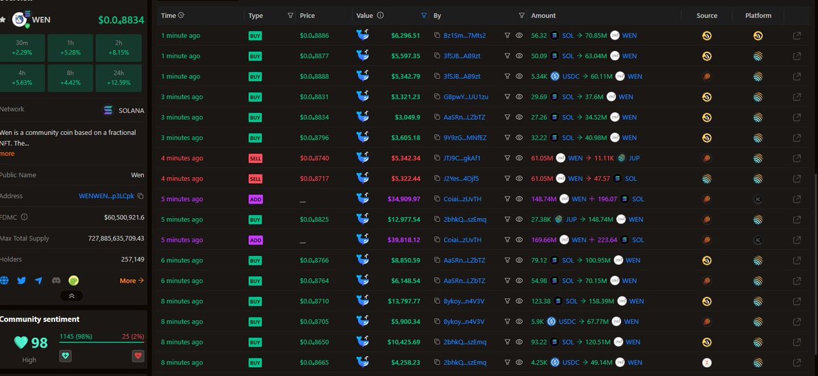Open wallet J2Yes...4Djf5 link
The width and height of the screenshot is (818, 376).
461,178
